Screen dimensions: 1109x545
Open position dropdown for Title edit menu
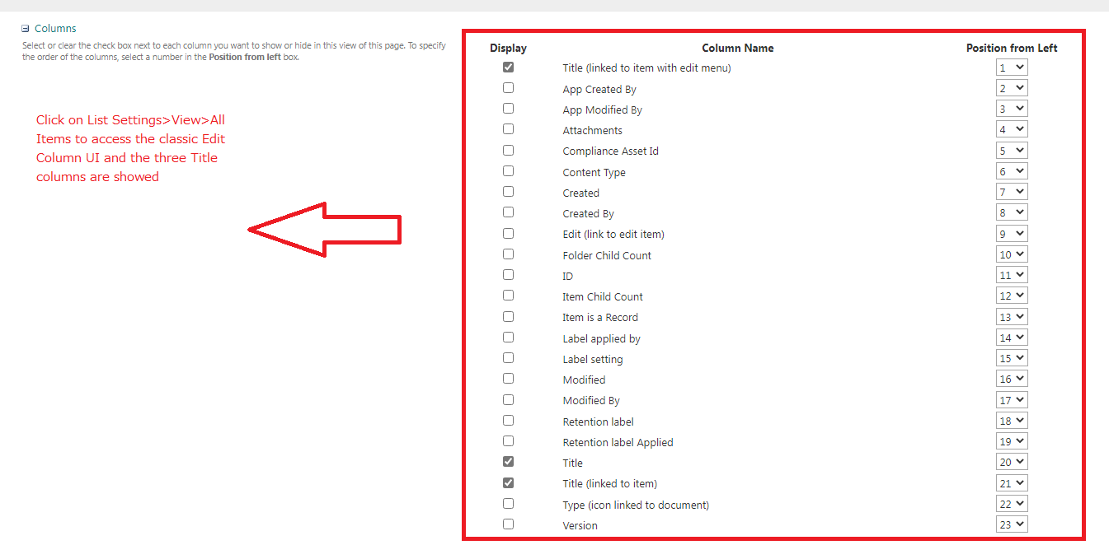(x=1012, y=68)
